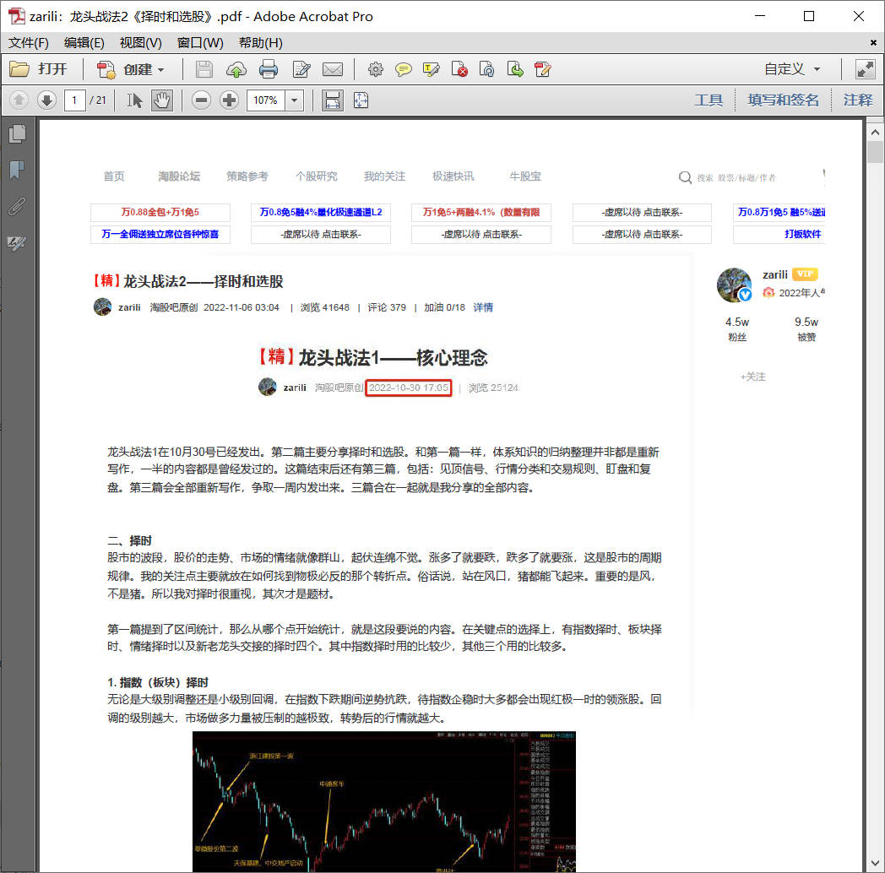Click the scrollbar up arrow
885x873 pixels.
pos(875,132)
